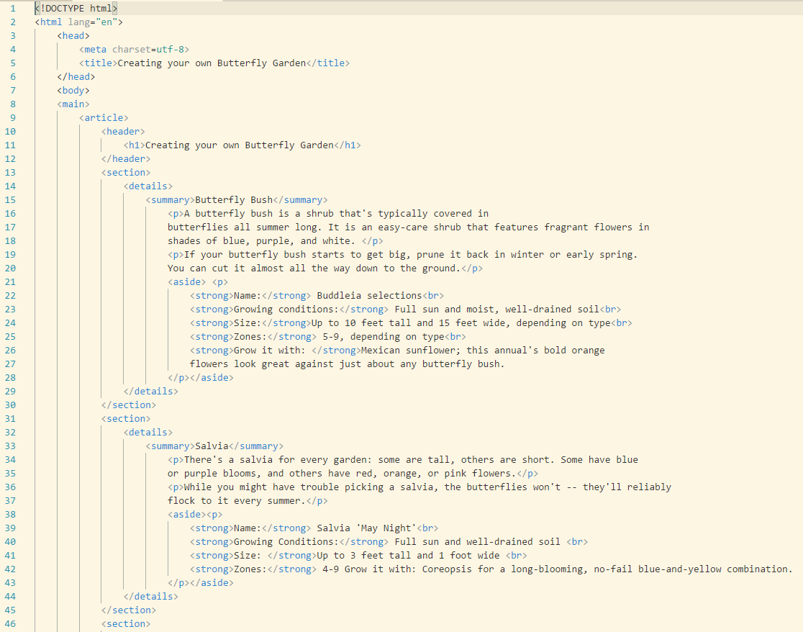This screenshot has height=632, width=803.
Task: Click 'Up to 3 feet tall and 1 foot wide'
Action: tap(408, 556)
